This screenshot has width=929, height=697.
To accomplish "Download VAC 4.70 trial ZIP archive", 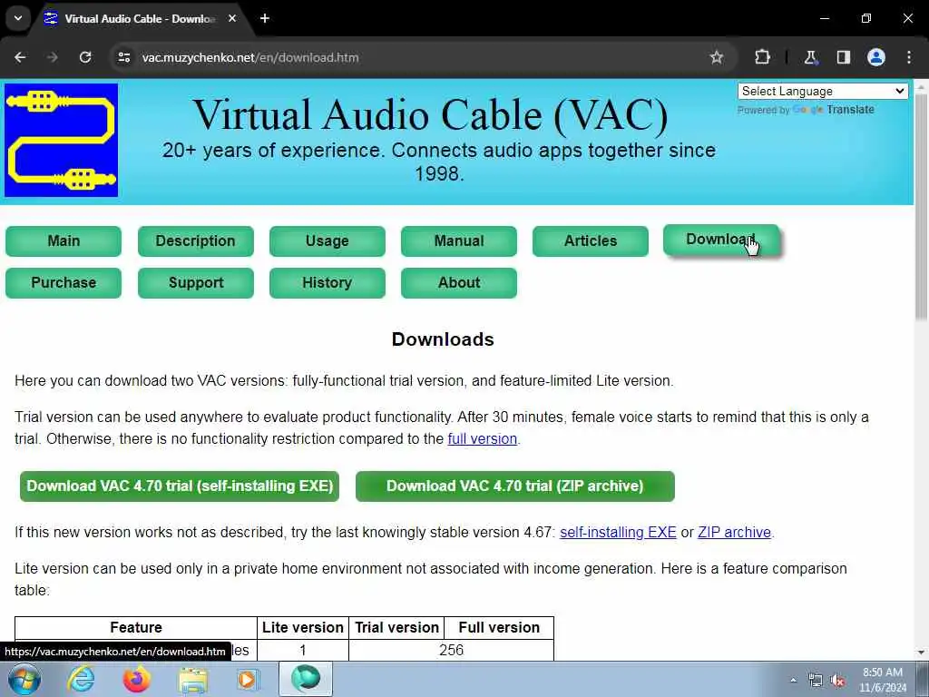I will pyautogui.click(x=515, y=486).
